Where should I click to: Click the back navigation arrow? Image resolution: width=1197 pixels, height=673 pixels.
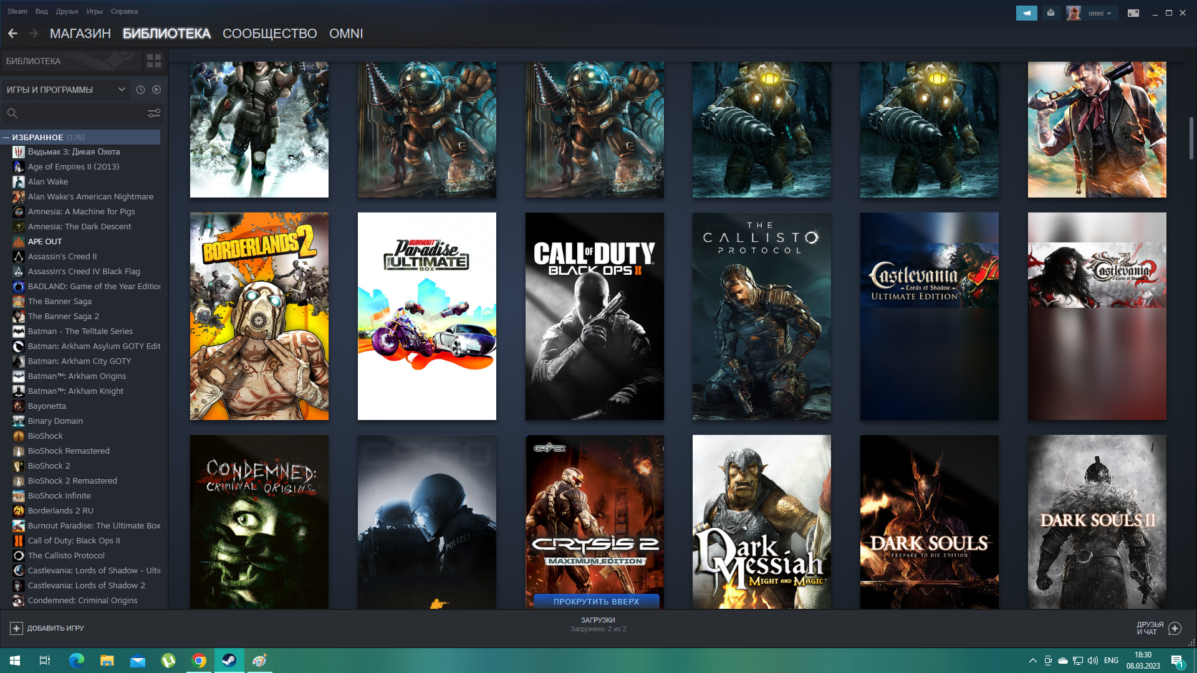[x=12, y=34]
